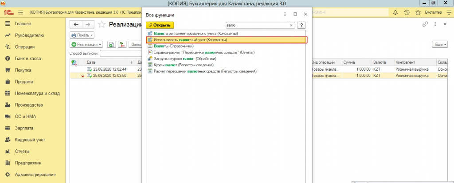The height and width of the screenshot is (183, 454).
Task: Open Главное section
Action: coord(23,24)
